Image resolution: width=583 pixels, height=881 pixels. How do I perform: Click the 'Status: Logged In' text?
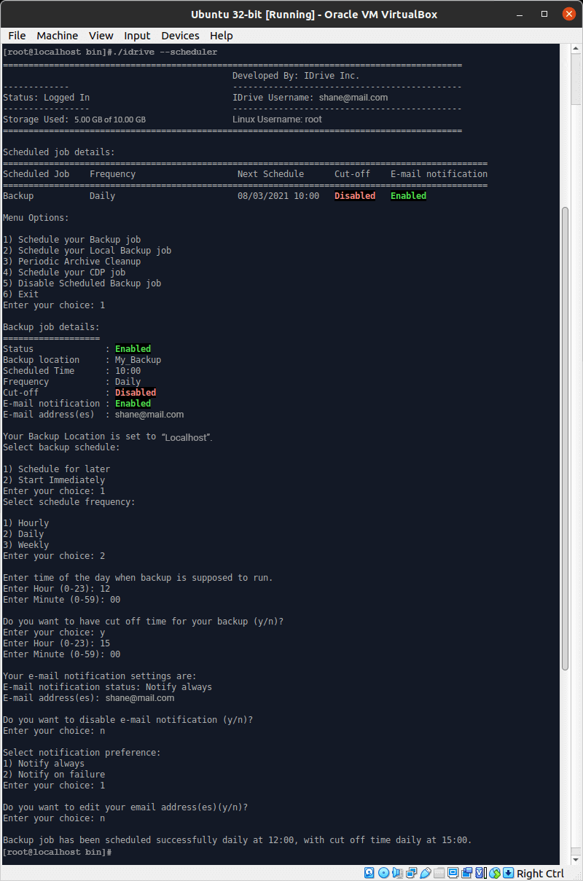(47, 98)
